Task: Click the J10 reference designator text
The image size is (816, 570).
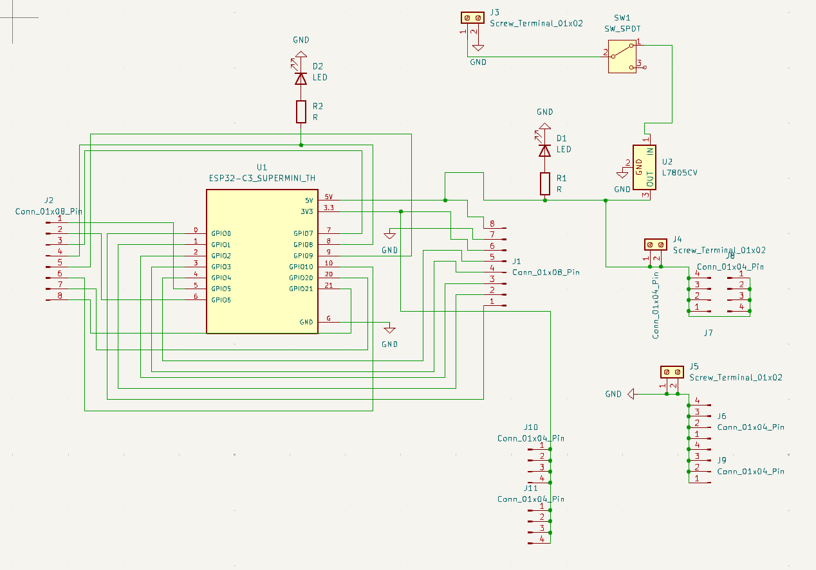Action: click(x=530, y=427)
